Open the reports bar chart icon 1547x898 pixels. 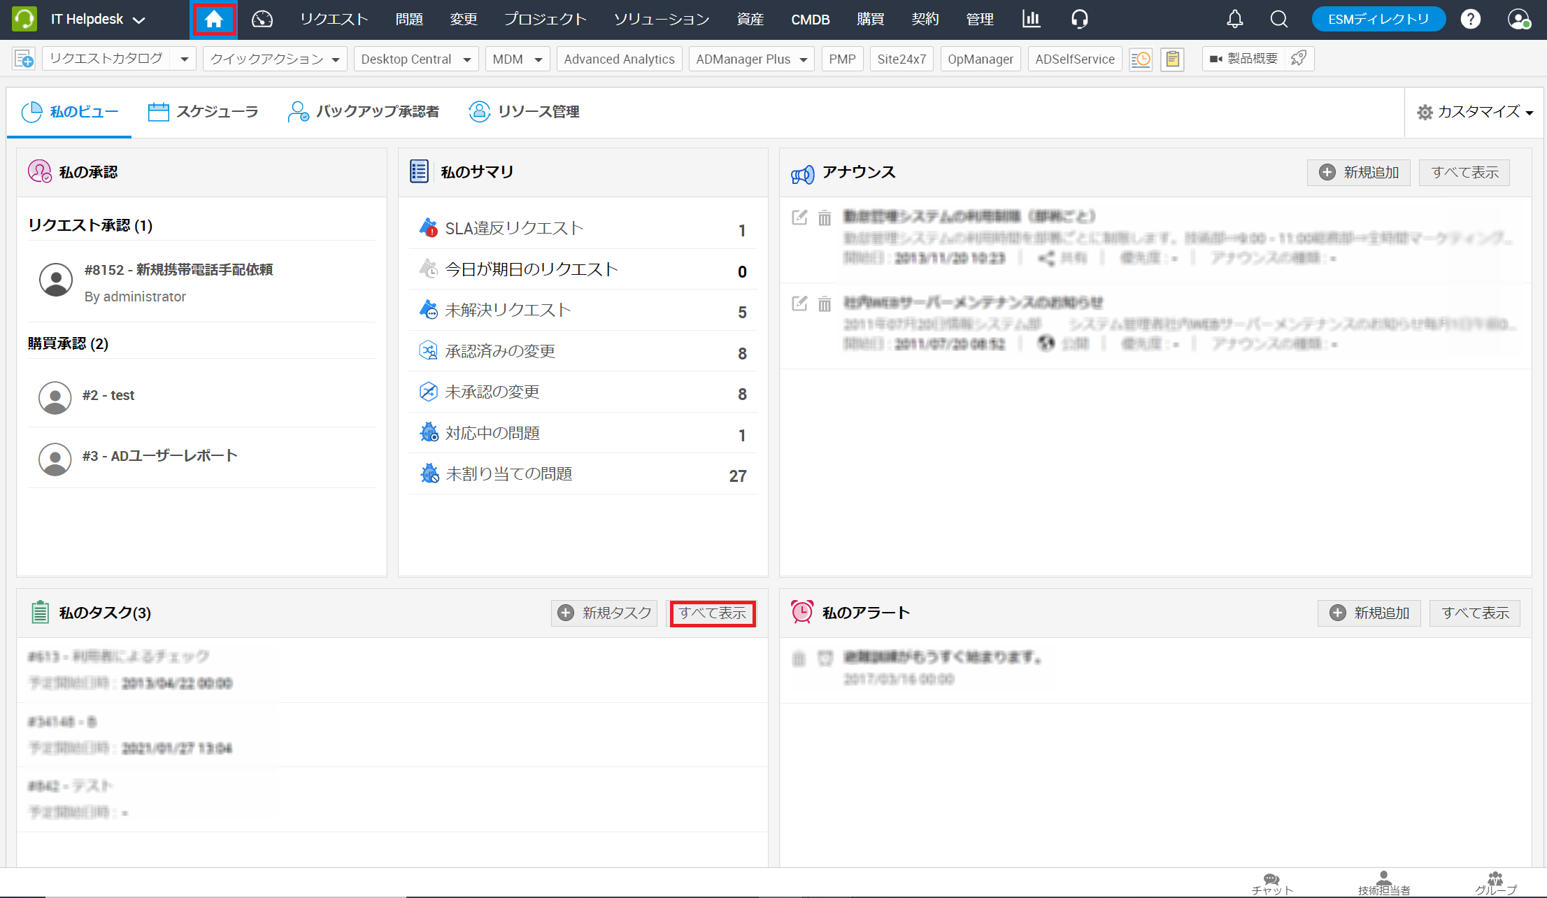(x=1031, y=19)
